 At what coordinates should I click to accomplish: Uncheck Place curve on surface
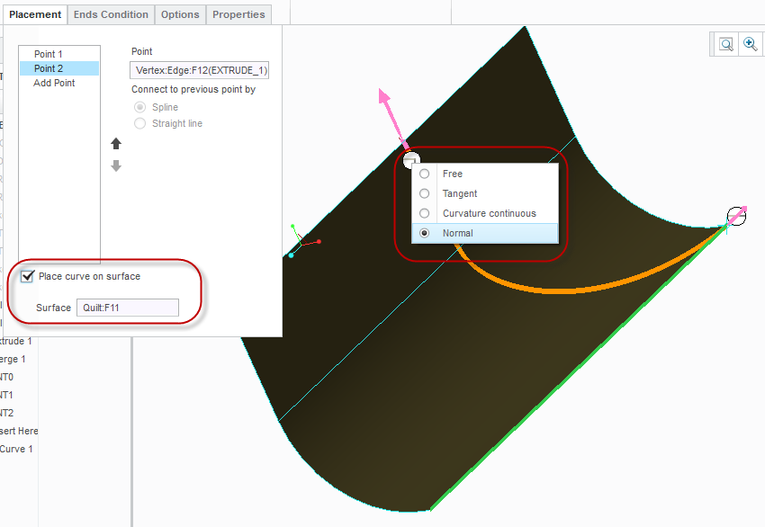pos(27,276)
